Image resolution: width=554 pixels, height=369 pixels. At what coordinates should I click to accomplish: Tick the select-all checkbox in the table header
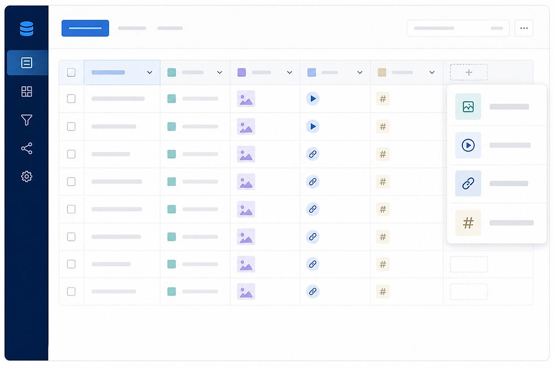pyautogui.click(x=71, y=72)
